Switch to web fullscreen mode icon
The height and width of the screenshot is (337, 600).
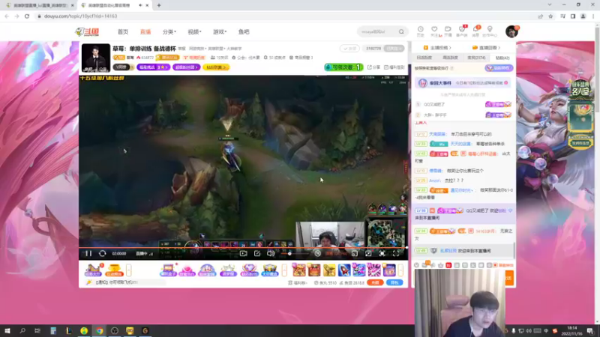pos(382,253)
